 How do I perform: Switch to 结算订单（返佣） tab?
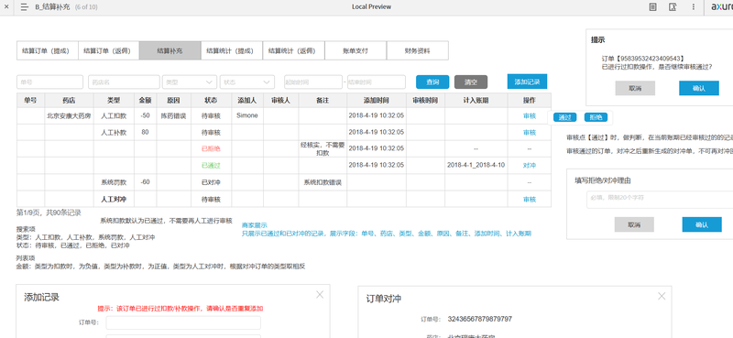108,50
